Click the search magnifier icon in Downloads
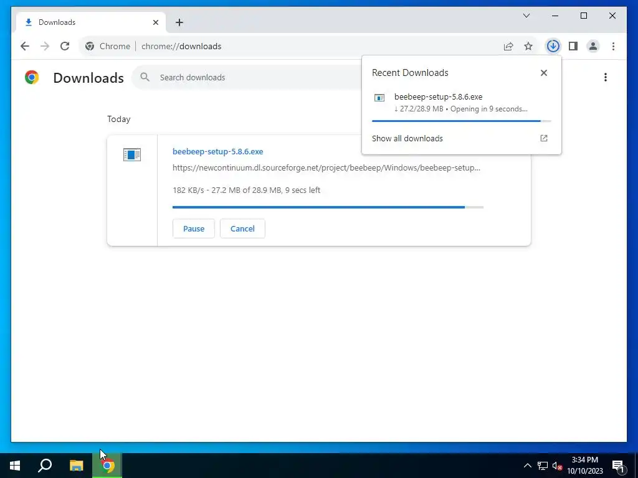 [x=145, y=77]
